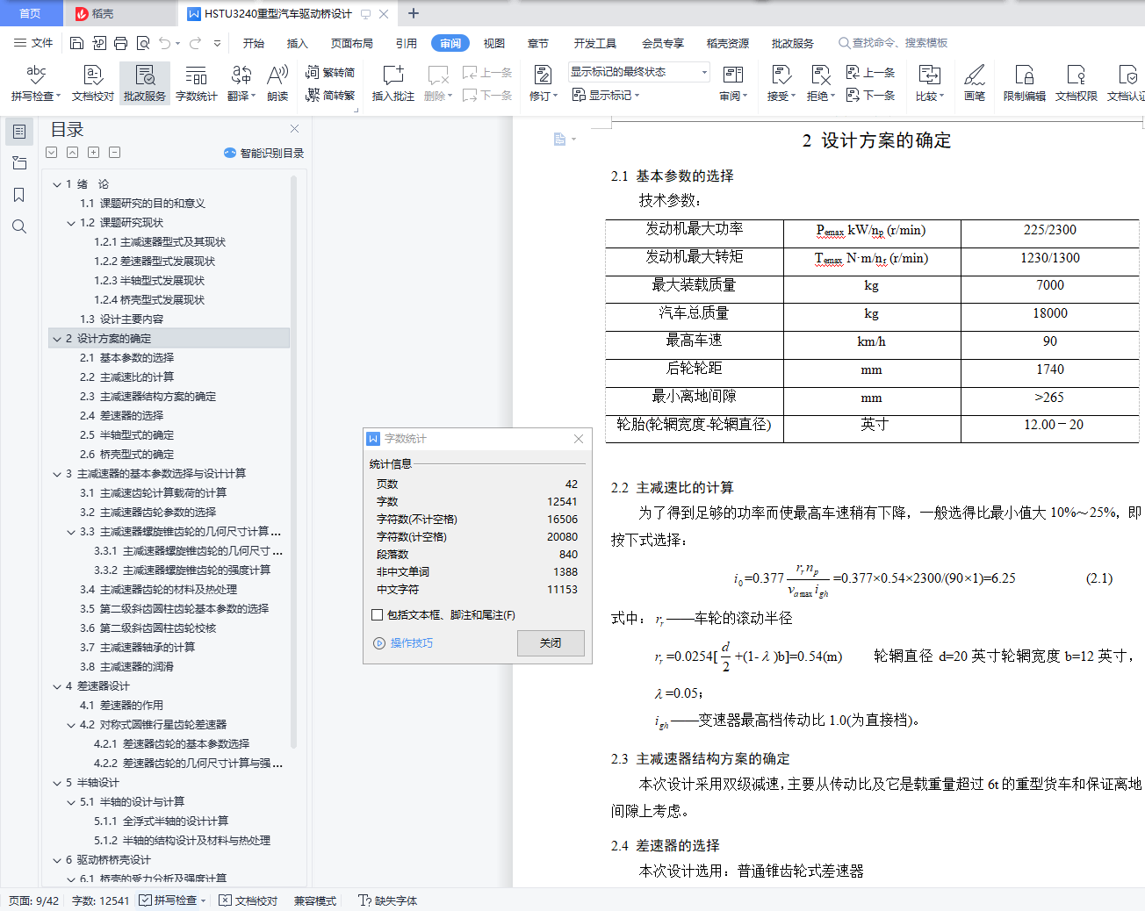The height and width of the screenshot is (911, 1145).
Task: Collapse the '1 绪 论' tree node
Action: click(x=57, y=184)
